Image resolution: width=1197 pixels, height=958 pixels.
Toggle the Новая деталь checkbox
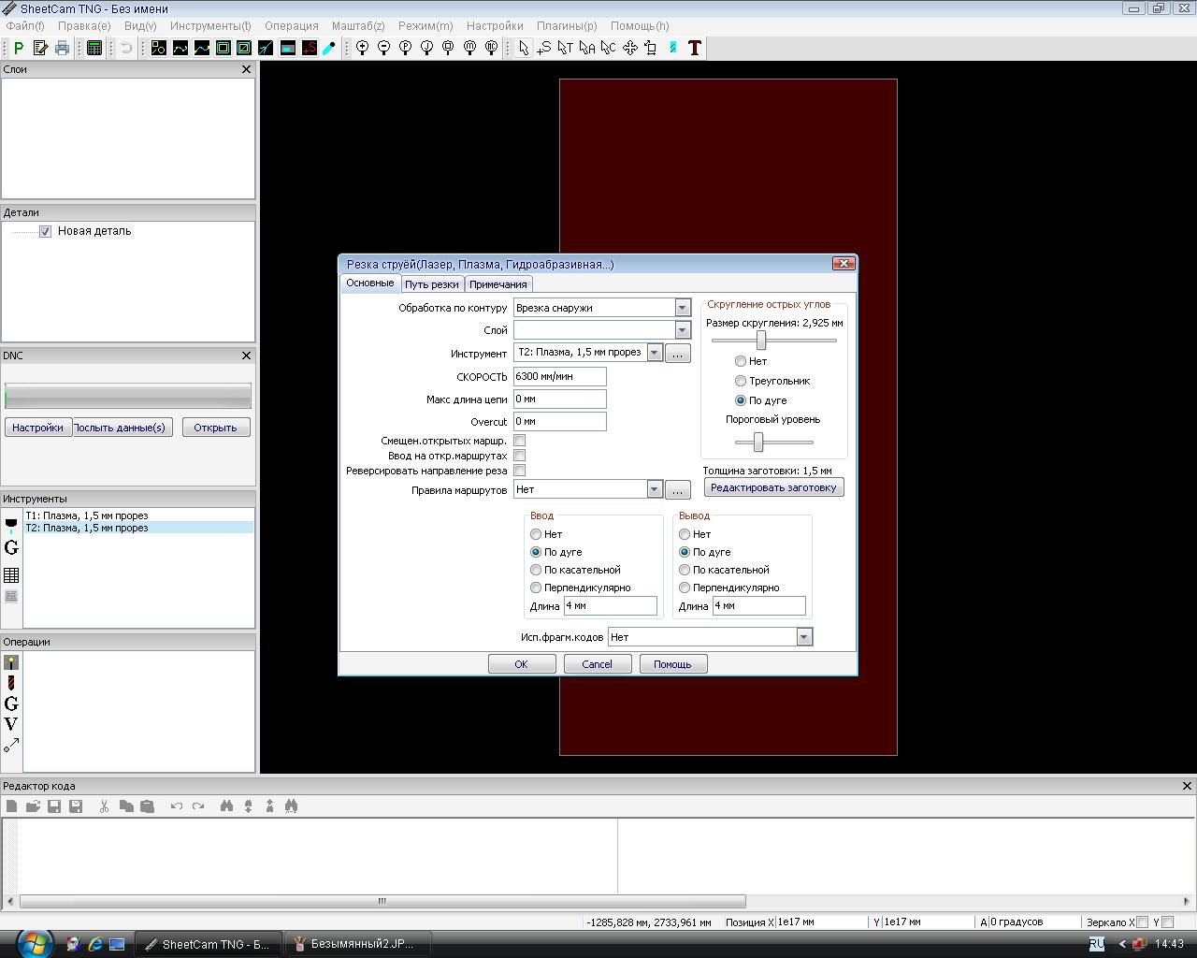[45, 231]
